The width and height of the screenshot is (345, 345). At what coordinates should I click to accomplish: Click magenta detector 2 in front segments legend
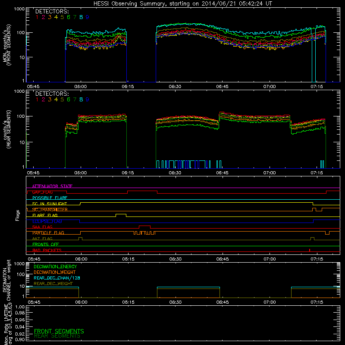44,17
